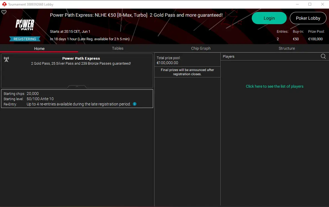Viewport: 329px width, 207px height.
Task: Click the late registration countdown text
Action: click(x=90, y=39)
